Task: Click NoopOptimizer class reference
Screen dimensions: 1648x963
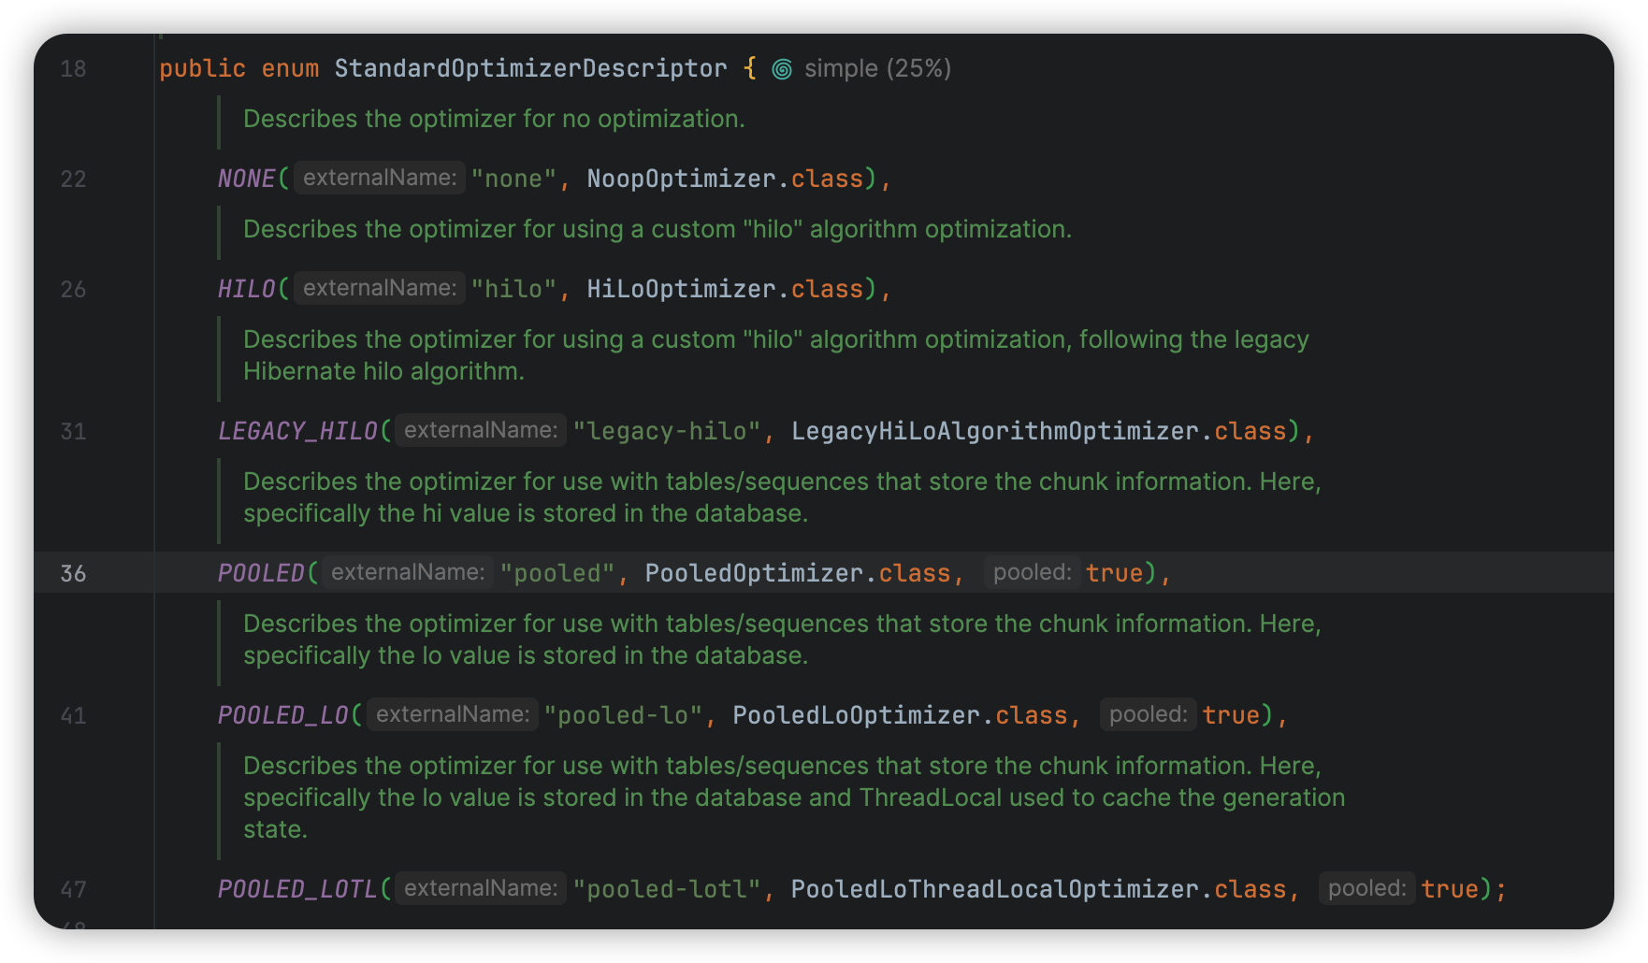Action: tap(681, 179)
